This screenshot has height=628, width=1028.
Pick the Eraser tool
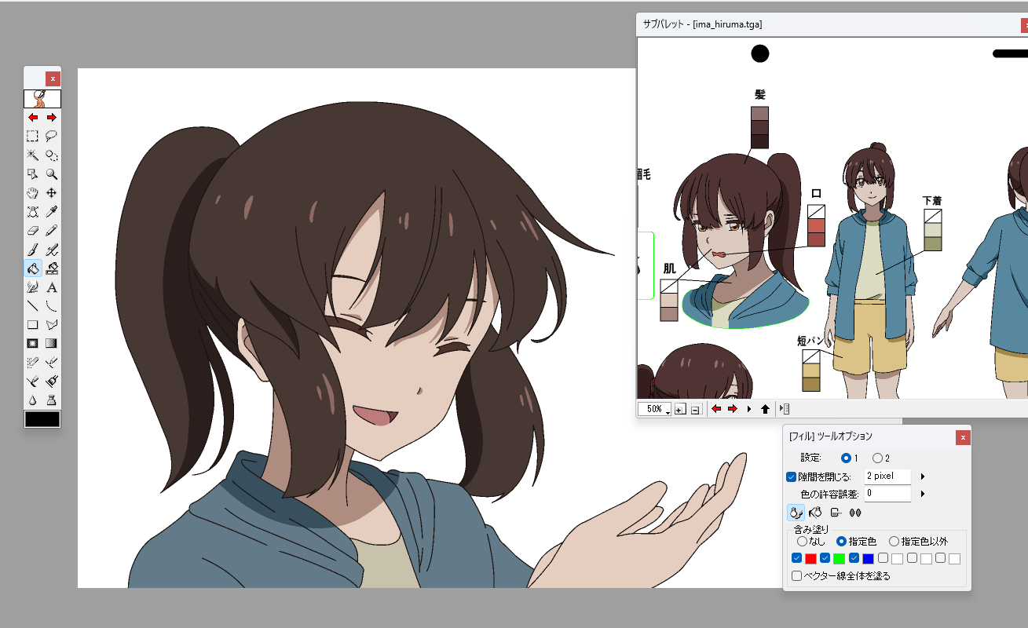point(33,231)
